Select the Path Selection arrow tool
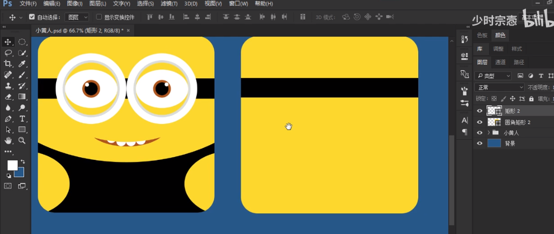The image size is (554, 234). pyautogui.click(x=8, y=130)
